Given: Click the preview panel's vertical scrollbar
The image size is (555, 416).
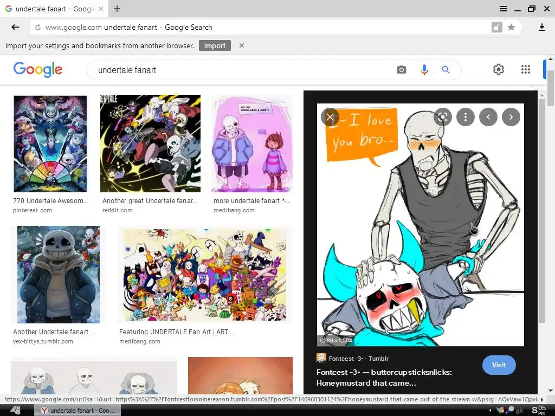Looking at the screenshot, I should coord(541,211).
